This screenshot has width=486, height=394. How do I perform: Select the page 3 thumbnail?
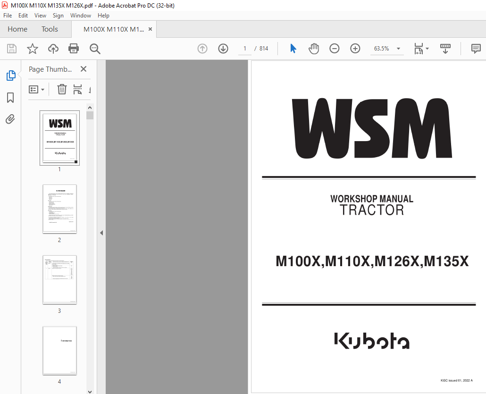tap(59, 280)
